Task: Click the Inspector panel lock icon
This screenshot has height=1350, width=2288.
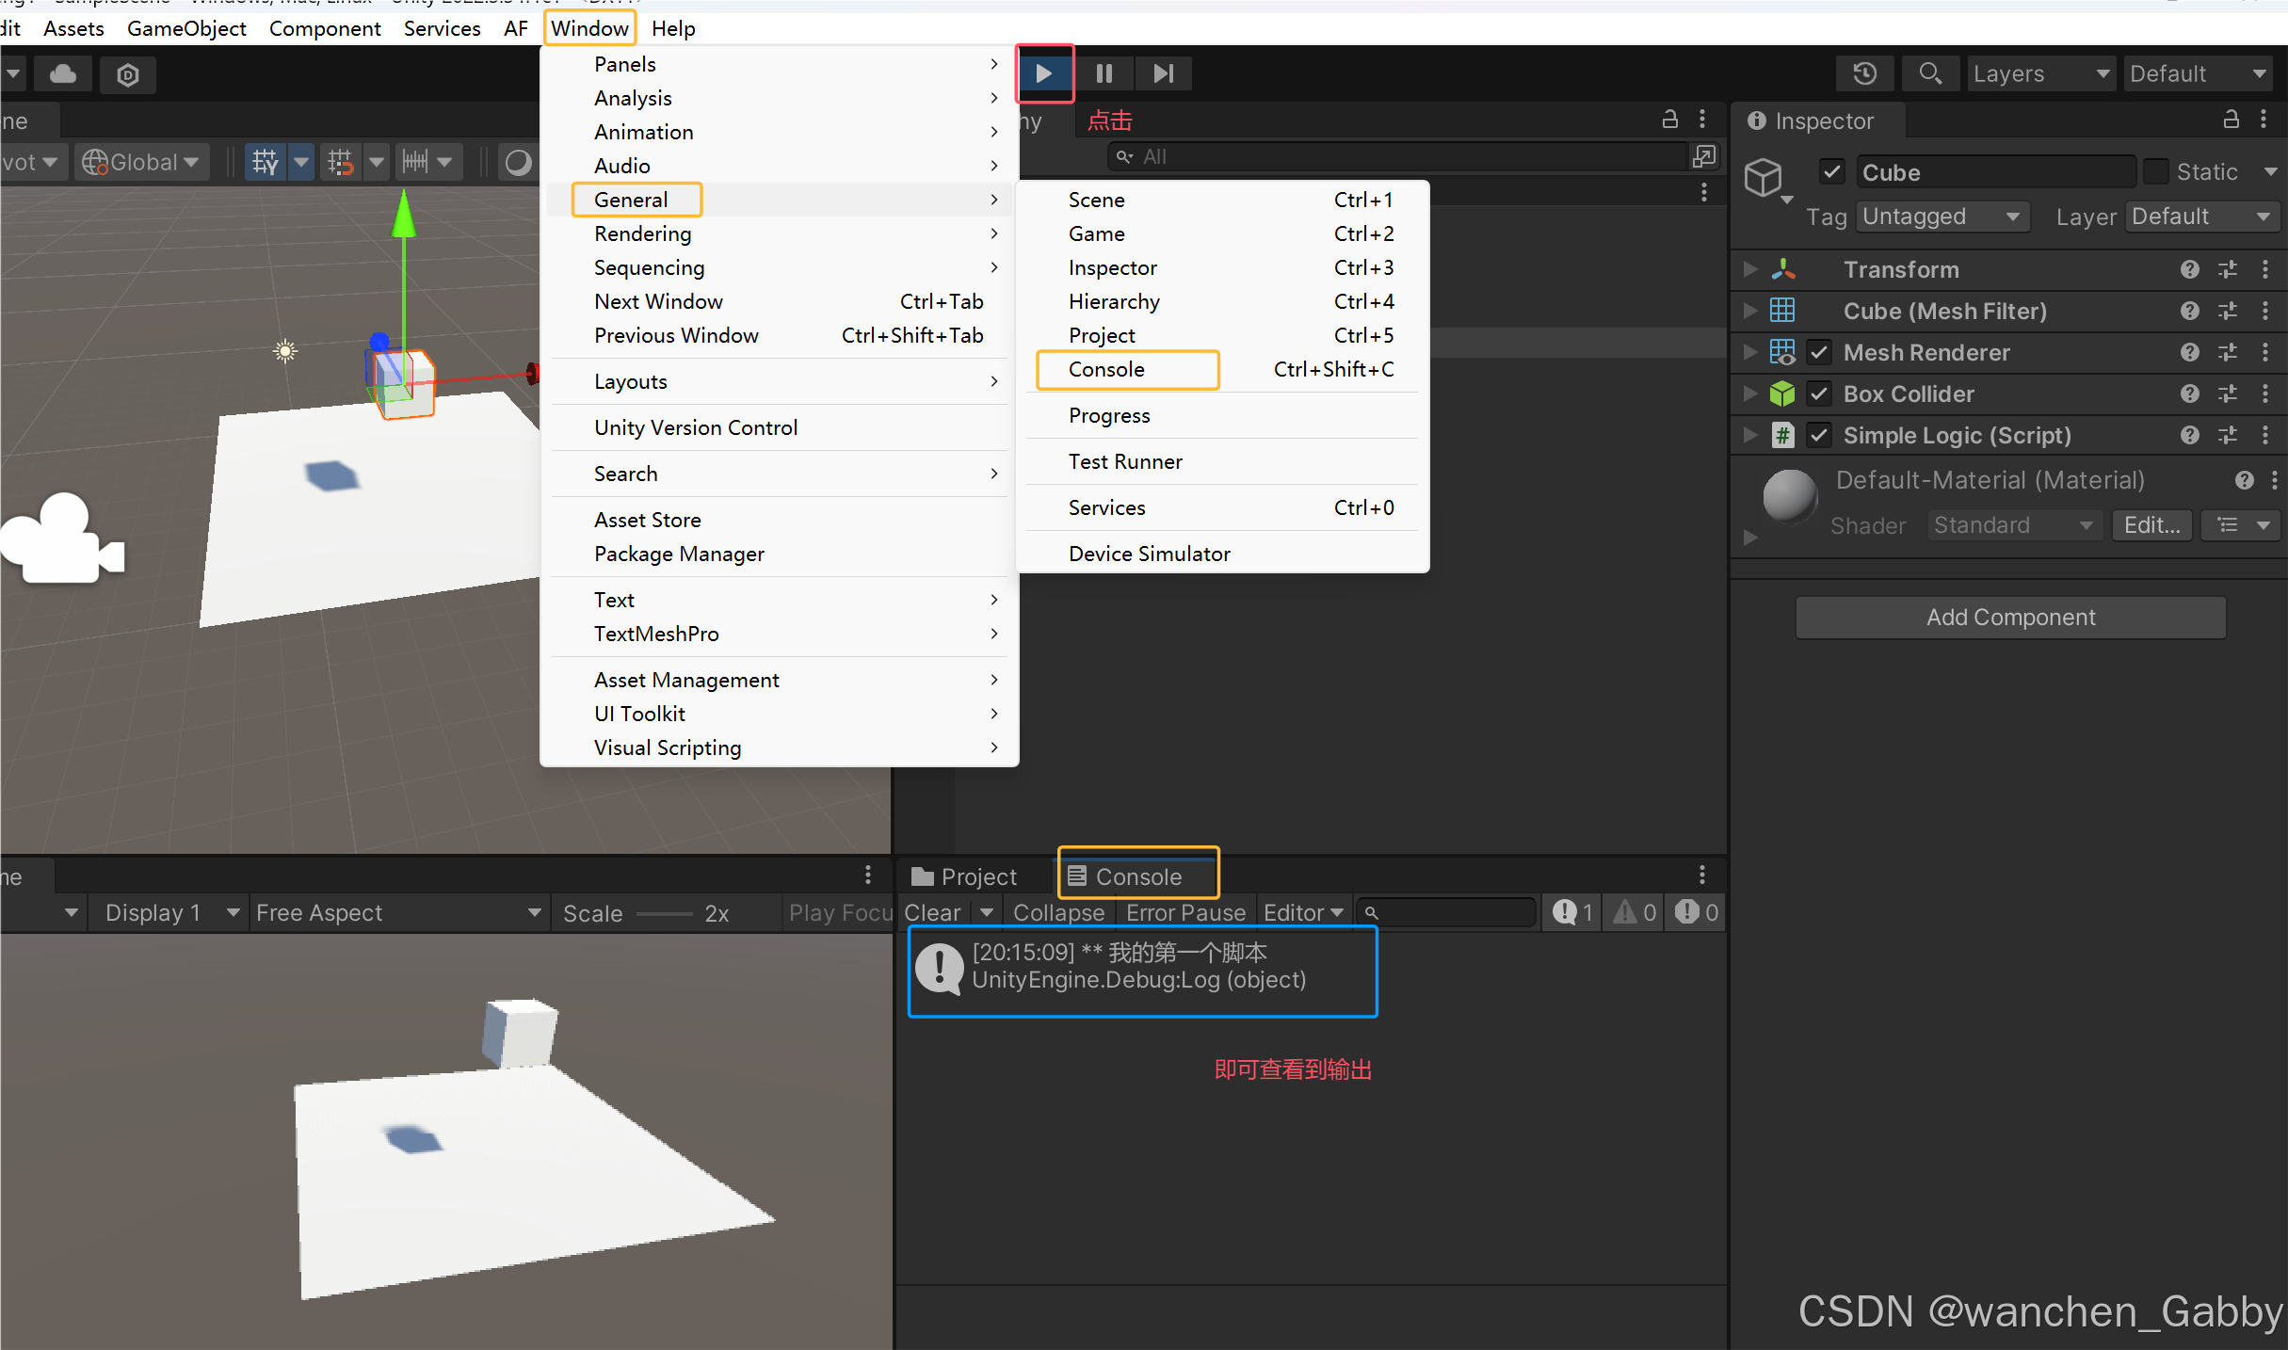Action: [x=2231, y=120]
